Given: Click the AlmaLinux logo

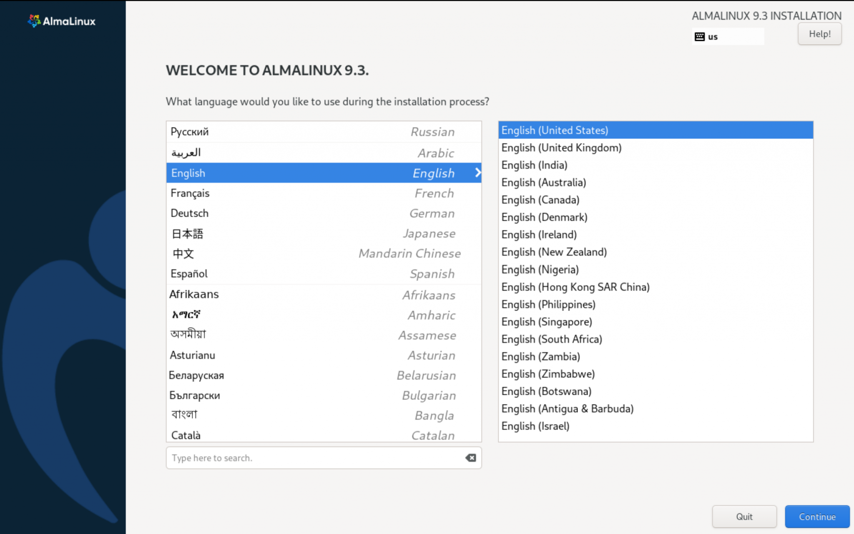Looking at the screenshot, I should click(x=61, y=20).
